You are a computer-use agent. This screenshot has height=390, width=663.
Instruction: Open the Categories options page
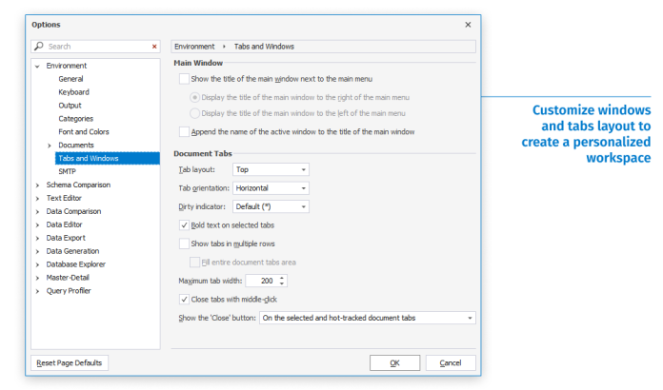[x=75, y=119]
